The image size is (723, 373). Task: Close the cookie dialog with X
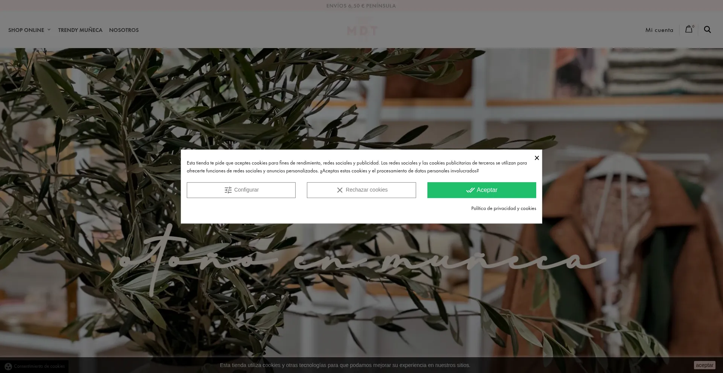[537, 158]
